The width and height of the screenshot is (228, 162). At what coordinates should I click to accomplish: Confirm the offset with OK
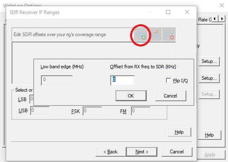tap(131, 96)
